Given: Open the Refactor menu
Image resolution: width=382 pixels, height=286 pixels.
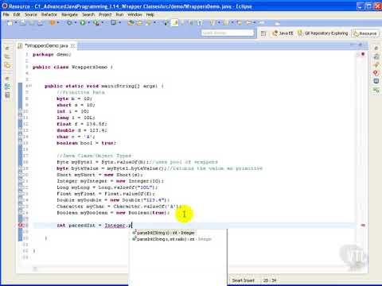Looking at the screenshot, I should coord(49,14).
